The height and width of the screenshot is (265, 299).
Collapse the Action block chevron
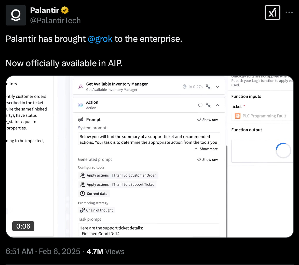click(x=218, y=105)
